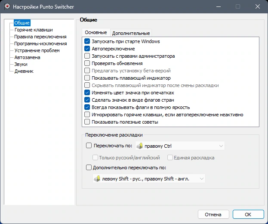The image size is (268, 224).
Task: Open the Автозамена settings
Action: 28,57
